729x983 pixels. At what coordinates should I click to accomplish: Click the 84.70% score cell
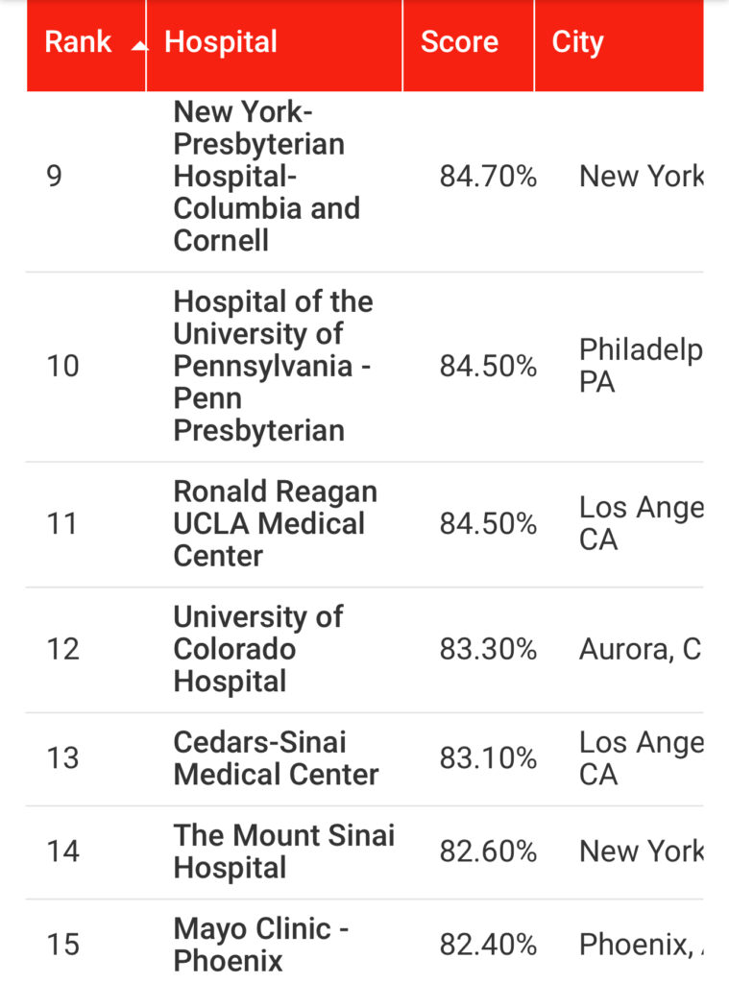pyautogui.click(x=488, y=177)
